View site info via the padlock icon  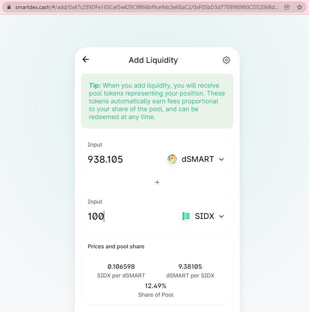[x=9, y=7]
